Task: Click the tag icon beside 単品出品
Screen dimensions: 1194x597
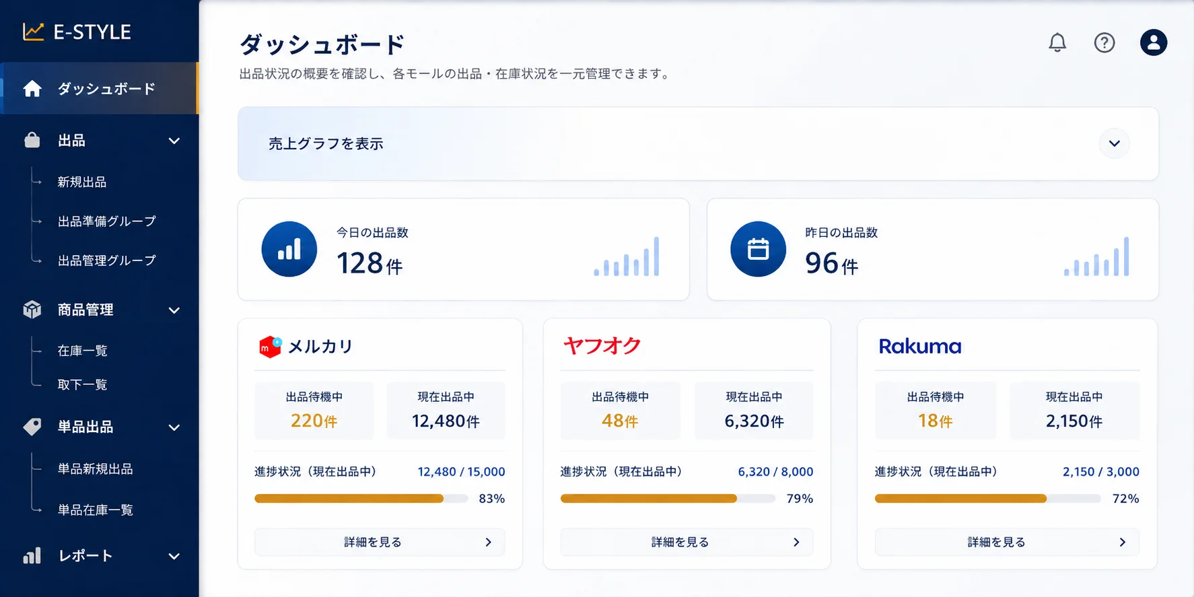Action: (x=32, y=427)
